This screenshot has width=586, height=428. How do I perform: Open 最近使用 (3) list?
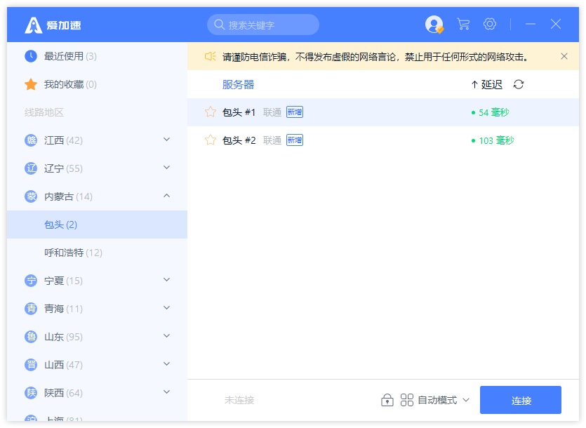point(97,56)
